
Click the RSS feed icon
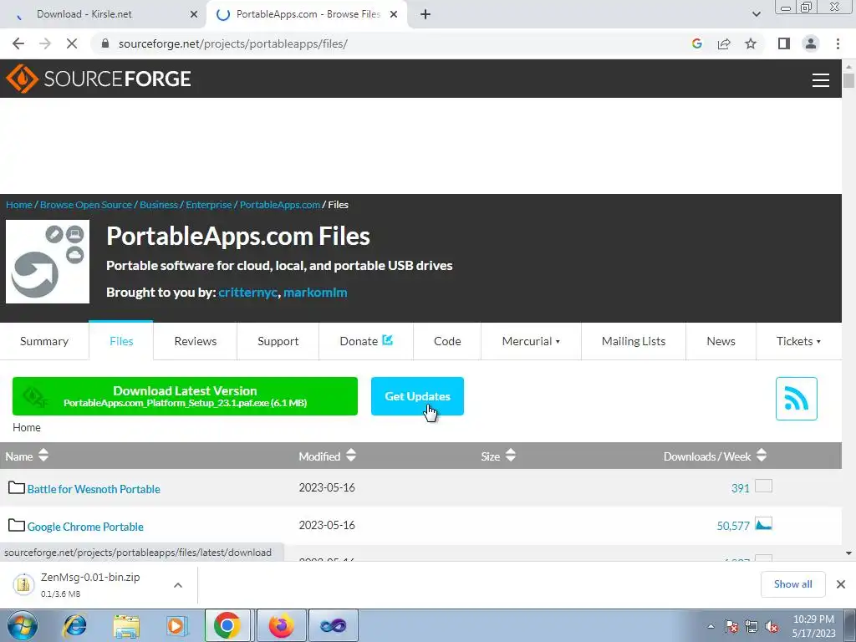pyautogui.click(x=797, y=399)
